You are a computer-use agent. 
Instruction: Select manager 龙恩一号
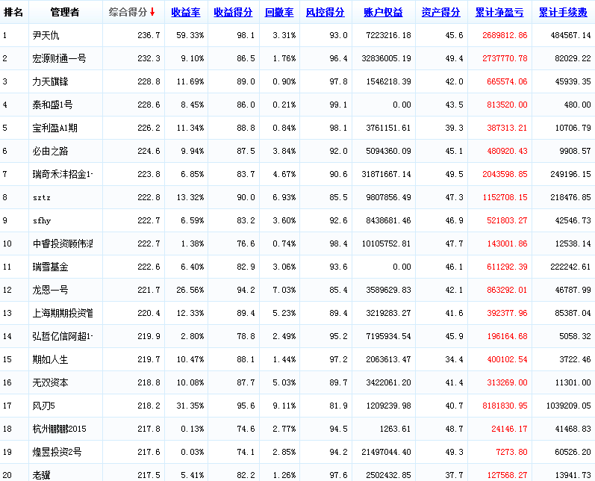pyautogui.click(x=50, y=290)
